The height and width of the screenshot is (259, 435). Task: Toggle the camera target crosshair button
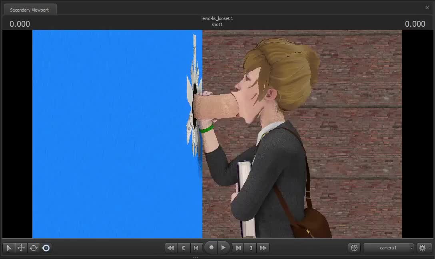354,248
